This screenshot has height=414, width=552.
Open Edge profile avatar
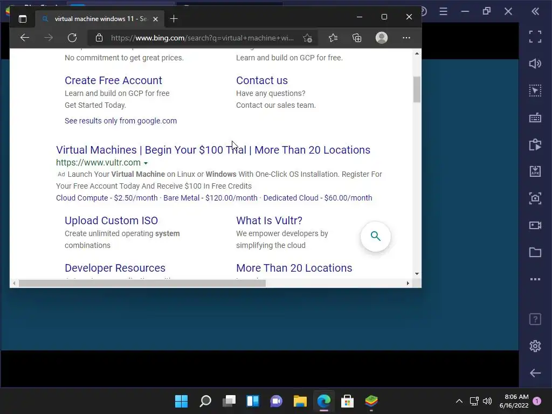tap(382, 38)
